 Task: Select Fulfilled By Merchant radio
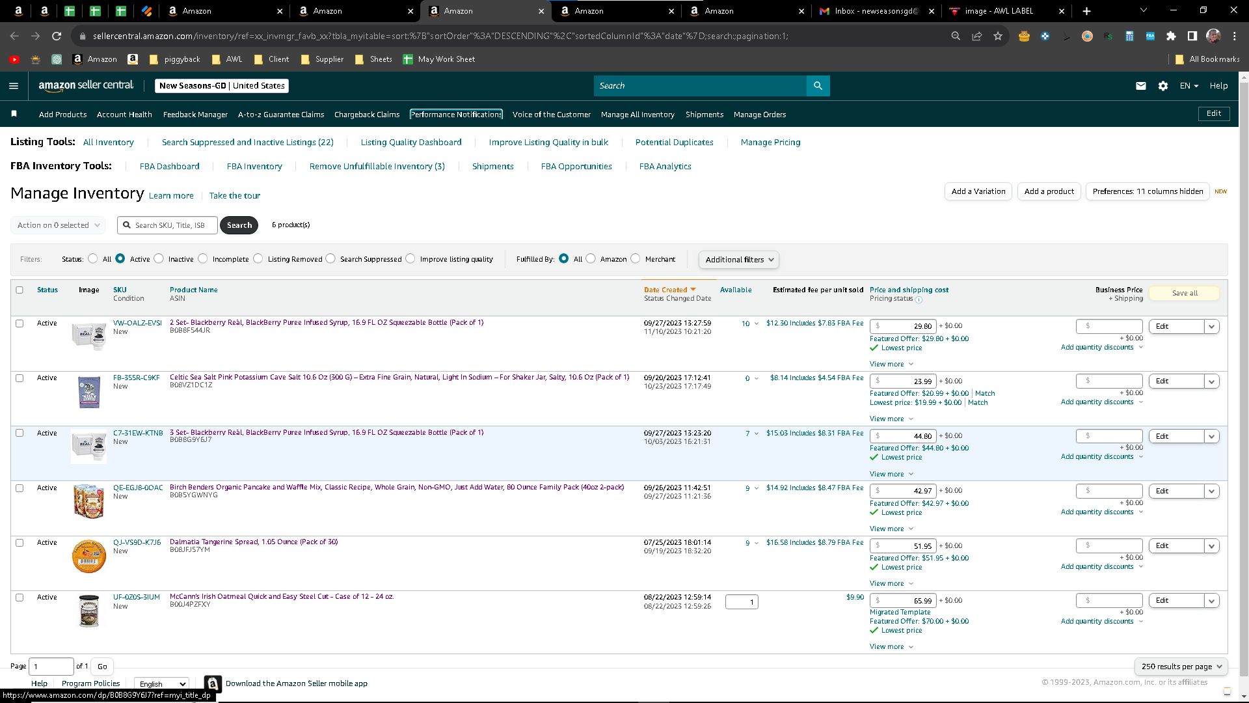tap(636, 259)
